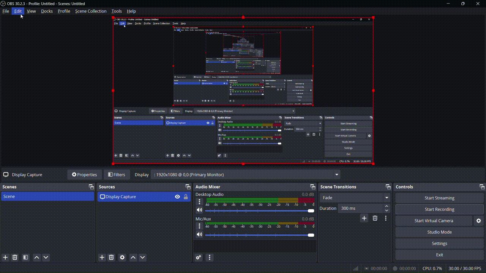This screenshot has width=486, height=273.
Task: Open transition properties three-dot menu
Action: pos(386,218)
